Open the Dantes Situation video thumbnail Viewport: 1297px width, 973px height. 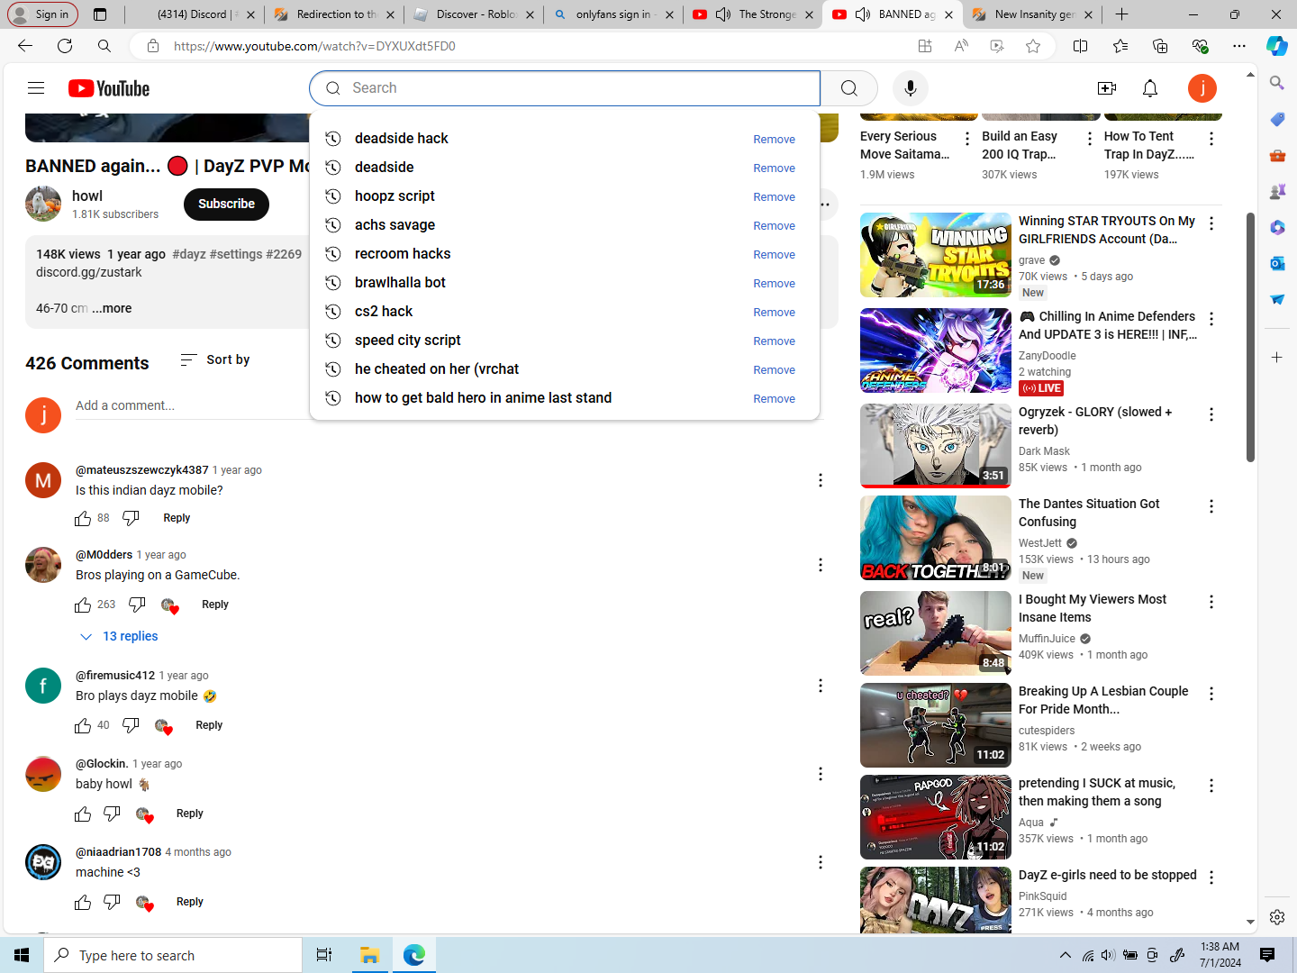936,538
